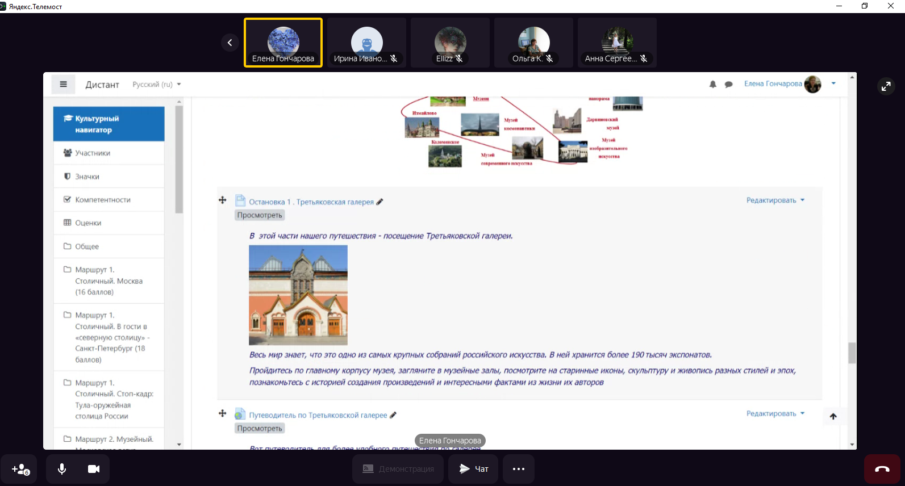Image resolution: width=905 pixels, height=486 pixels.
Task: Select Участники in the sidebar
Action: [93, 153]
